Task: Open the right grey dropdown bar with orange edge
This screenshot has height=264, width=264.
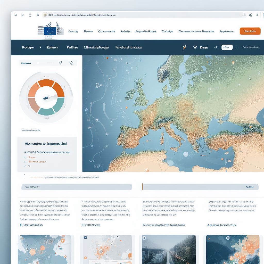Action: [200, 187]
